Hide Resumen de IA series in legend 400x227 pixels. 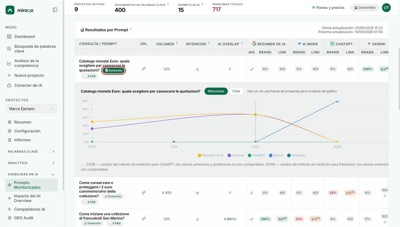tap(211, 155)
